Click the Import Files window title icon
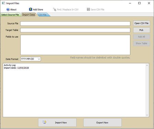154x129 pixels. pos(3,3)
